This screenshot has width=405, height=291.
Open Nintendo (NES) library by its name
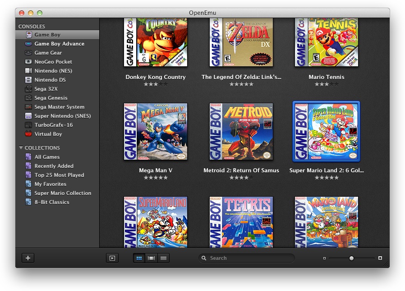[x=53, y=71]
